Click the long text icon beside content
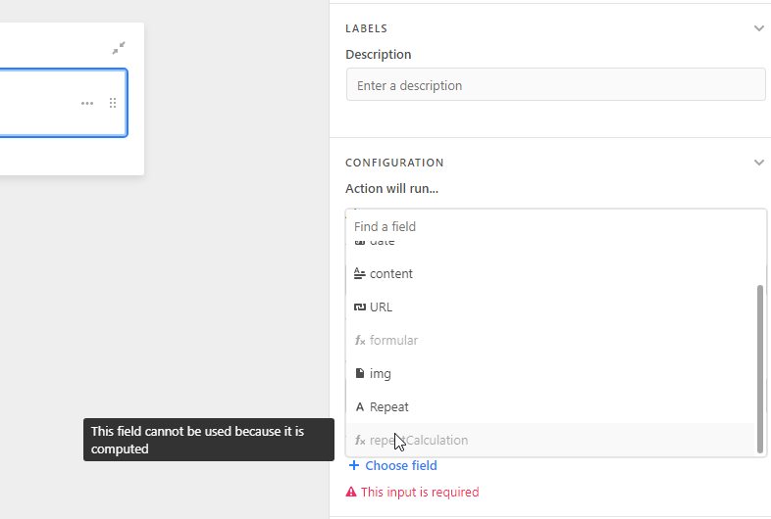Image resolution: width=771 pixels, height=519 pixels. click(360, 274)
